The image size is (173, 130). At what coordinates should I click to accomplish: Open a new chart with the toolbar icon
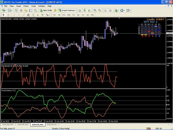click(x=3, y=10)
